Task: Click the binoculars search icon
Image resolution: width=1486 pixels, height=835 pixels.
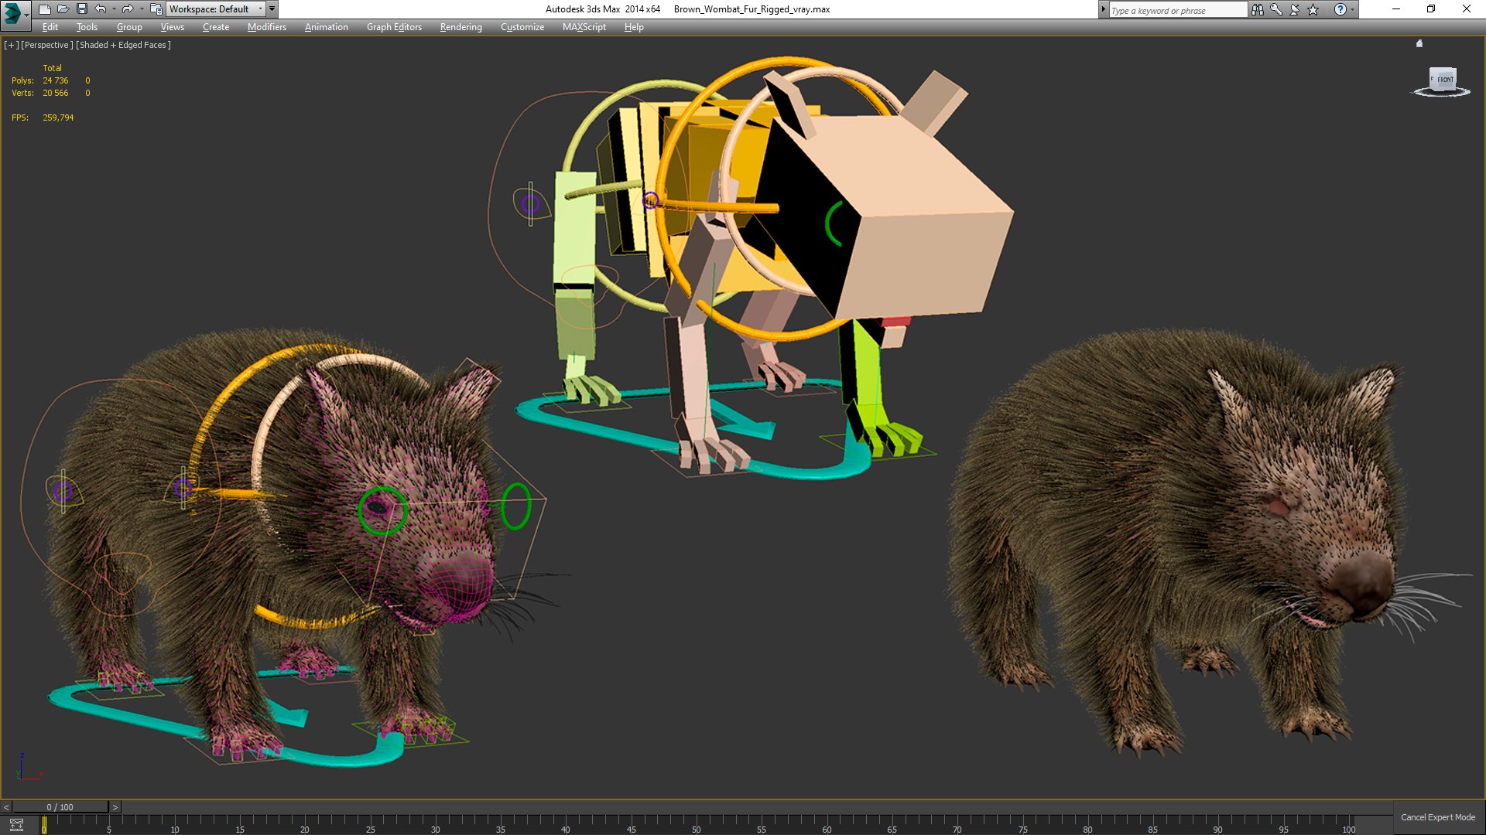Action: [1258, 9]
